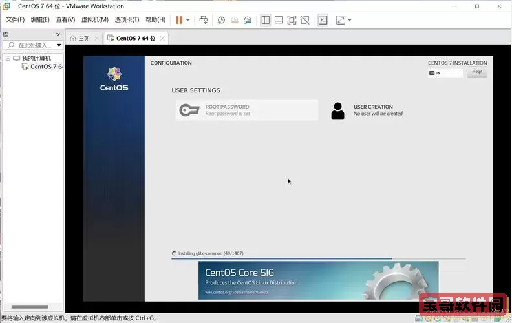Click the VMware Workstation title bar icon
This screenshot has height=323, width=512.
click(x=6, y=6)
